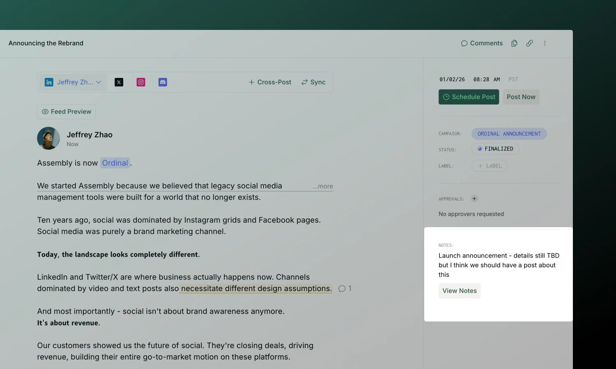Image resolution: width=616 pixels, height=369 pixels.
Task: Select the X (Twitter) channel icon
Action: (119, 82)
